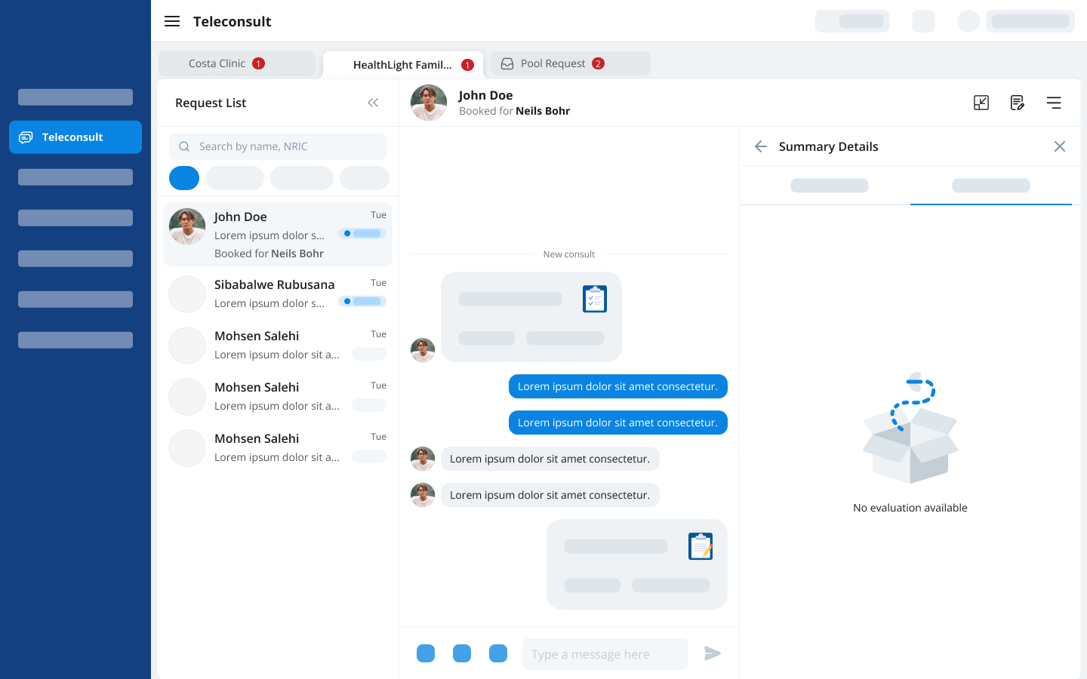Open the three-line options menu in chat header

point(1054,103)
